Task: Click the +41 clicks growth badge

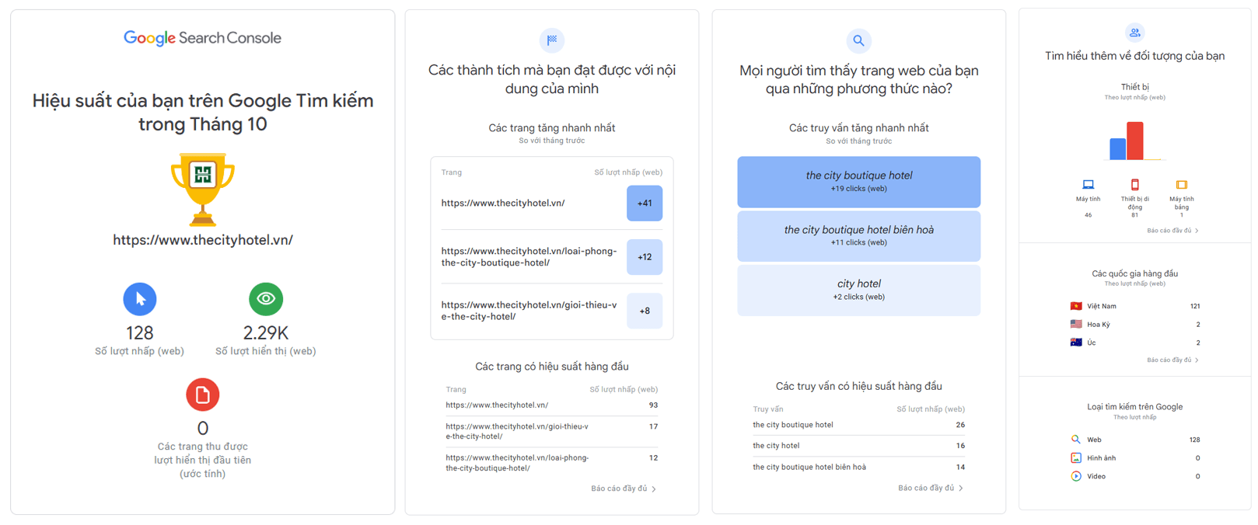Action: coord(645,203)
